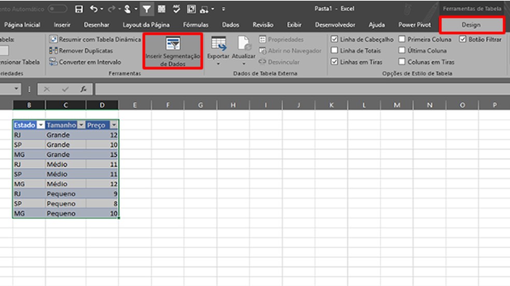
Task: Enable Colunas em Tiras checkbox
Action: pyautogui.click(x=402, y=62)
